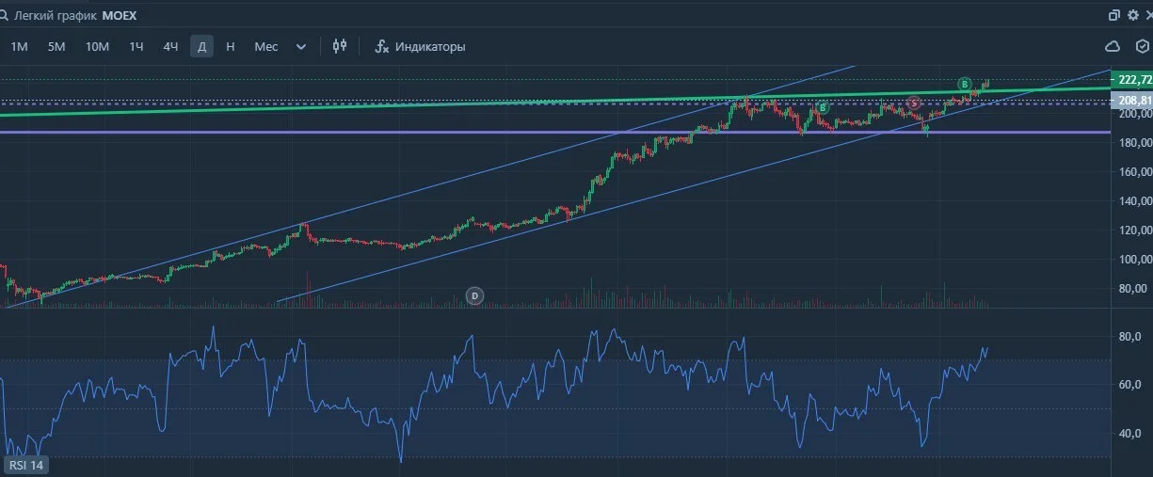Click the search magnifier icon next to Легкий график
Screen dimensions: 1153x477
pyautogui.click(x=6, y=16)
